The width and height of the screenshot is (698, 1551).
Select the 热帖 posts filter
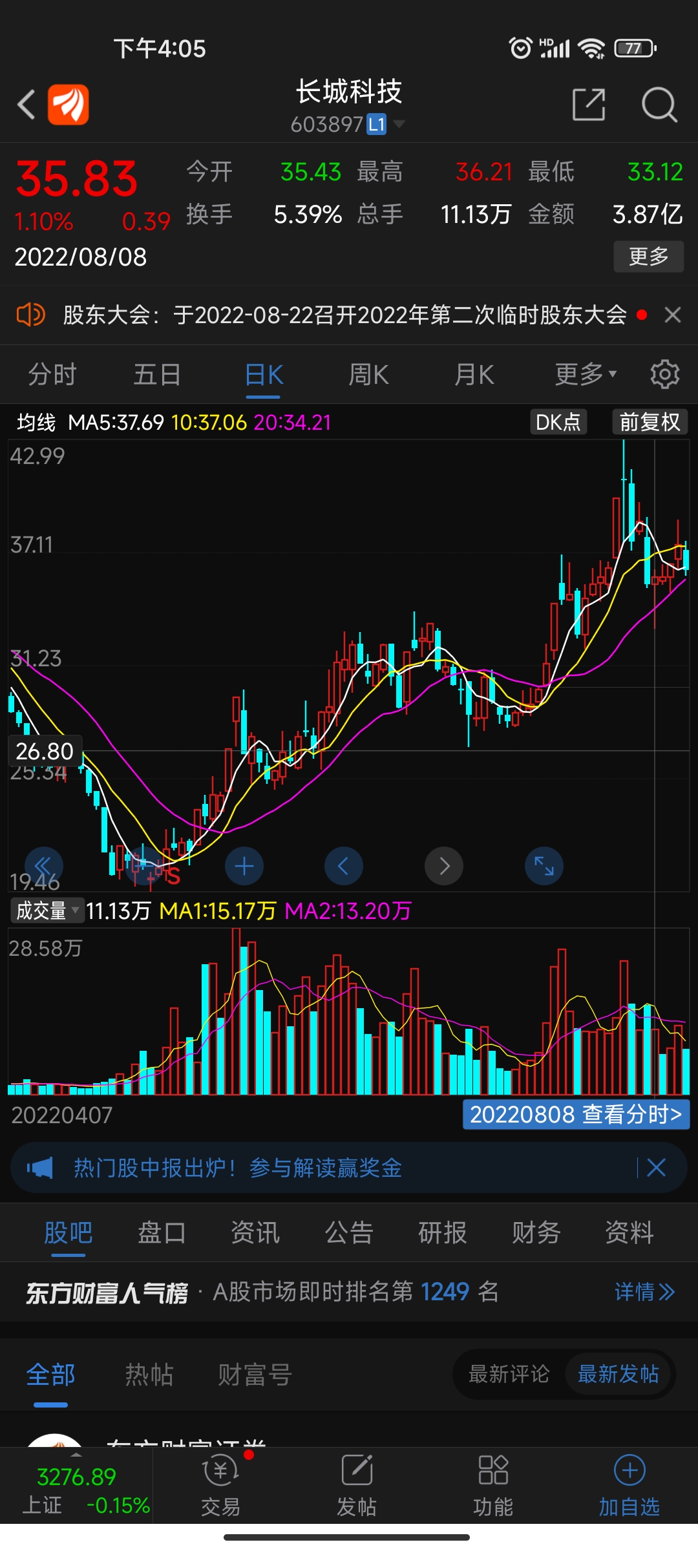[x=149, y=1375]
